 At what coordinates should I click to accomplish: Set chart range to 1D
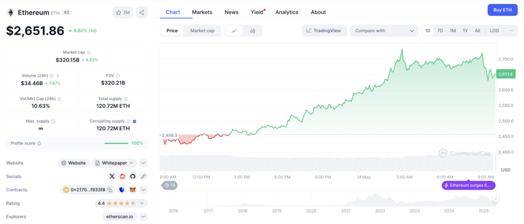click(x=428, y=30)
